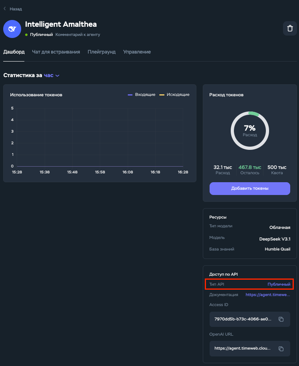Copy the Access ID value
The height and width of the screenshot is (366, 299).
(281, 319)
